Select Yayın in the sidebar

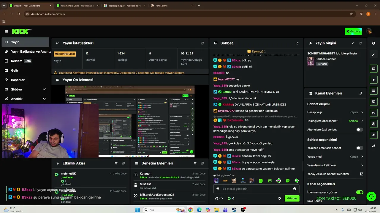tap(25, 42)
